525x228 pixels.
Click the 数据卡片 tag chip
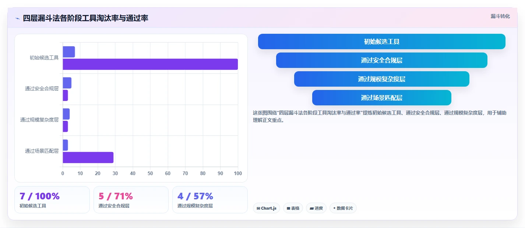343,208
